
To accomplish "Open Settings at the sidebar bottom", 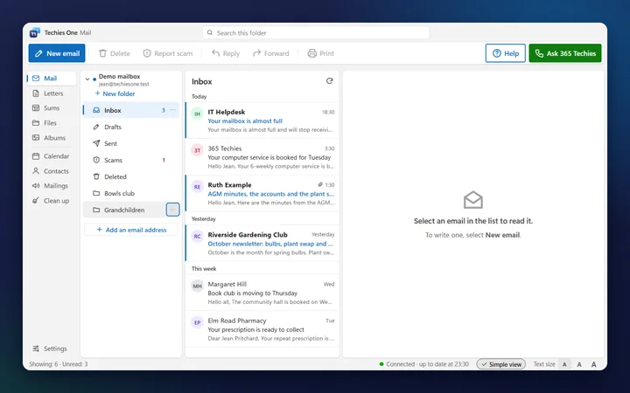I will pos(52,348).
